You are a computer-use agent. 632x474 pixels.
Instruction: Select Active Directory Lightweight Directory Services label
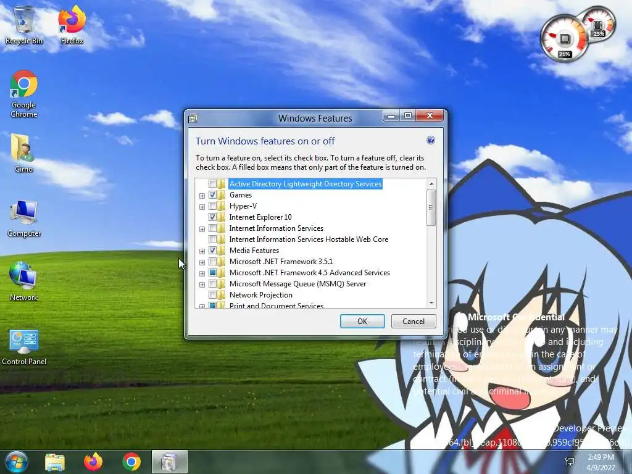tap(306, 184)
